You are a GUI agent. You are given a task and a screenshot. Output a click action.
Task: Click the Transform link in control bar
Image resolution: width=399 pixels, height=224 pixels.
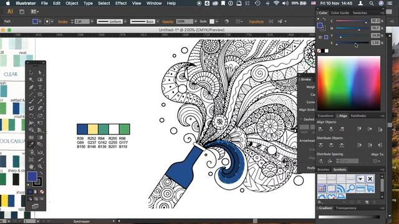[x=256, y=22]
